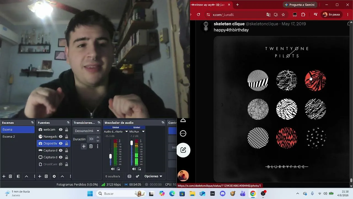Toggle lock on the Navegador source
Screen dimensions: 353x199
pyautogui.click(x=66, y=137)
